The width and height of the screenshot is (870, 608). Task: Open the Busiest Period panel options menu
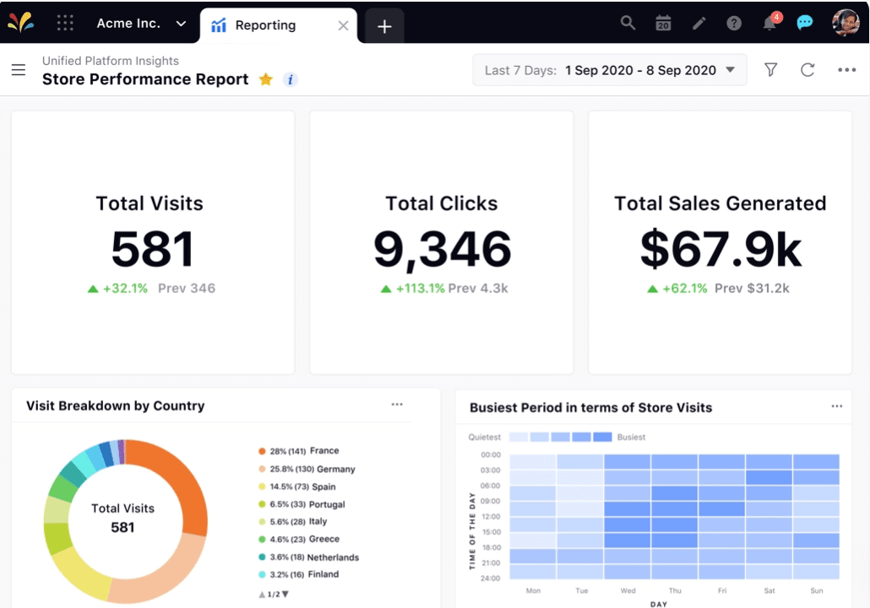(x=837, y=406)
